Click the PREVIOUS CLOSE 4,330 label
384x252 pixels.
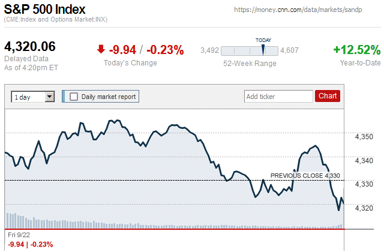[305, 175]
